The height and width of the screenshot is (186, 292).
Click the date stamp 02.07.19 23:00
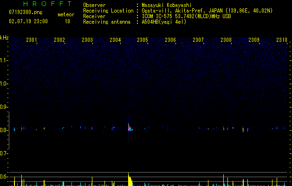click(28, 21)
